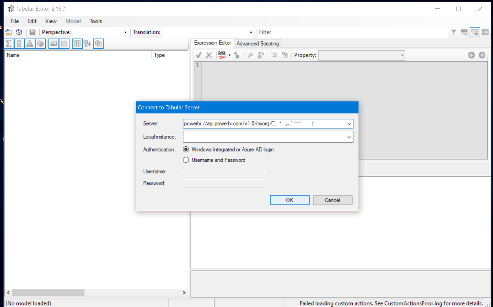The height and width of the screenshot is (307, 493).
Task: Toggle the Show Partitions cube icon
Action: pos(40,44)
